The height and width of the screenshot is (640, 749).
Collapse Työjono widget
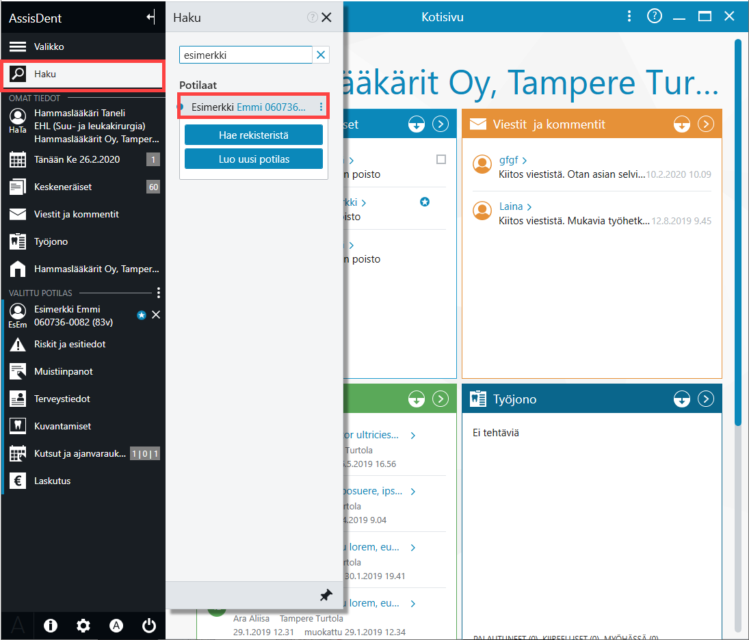682,399
